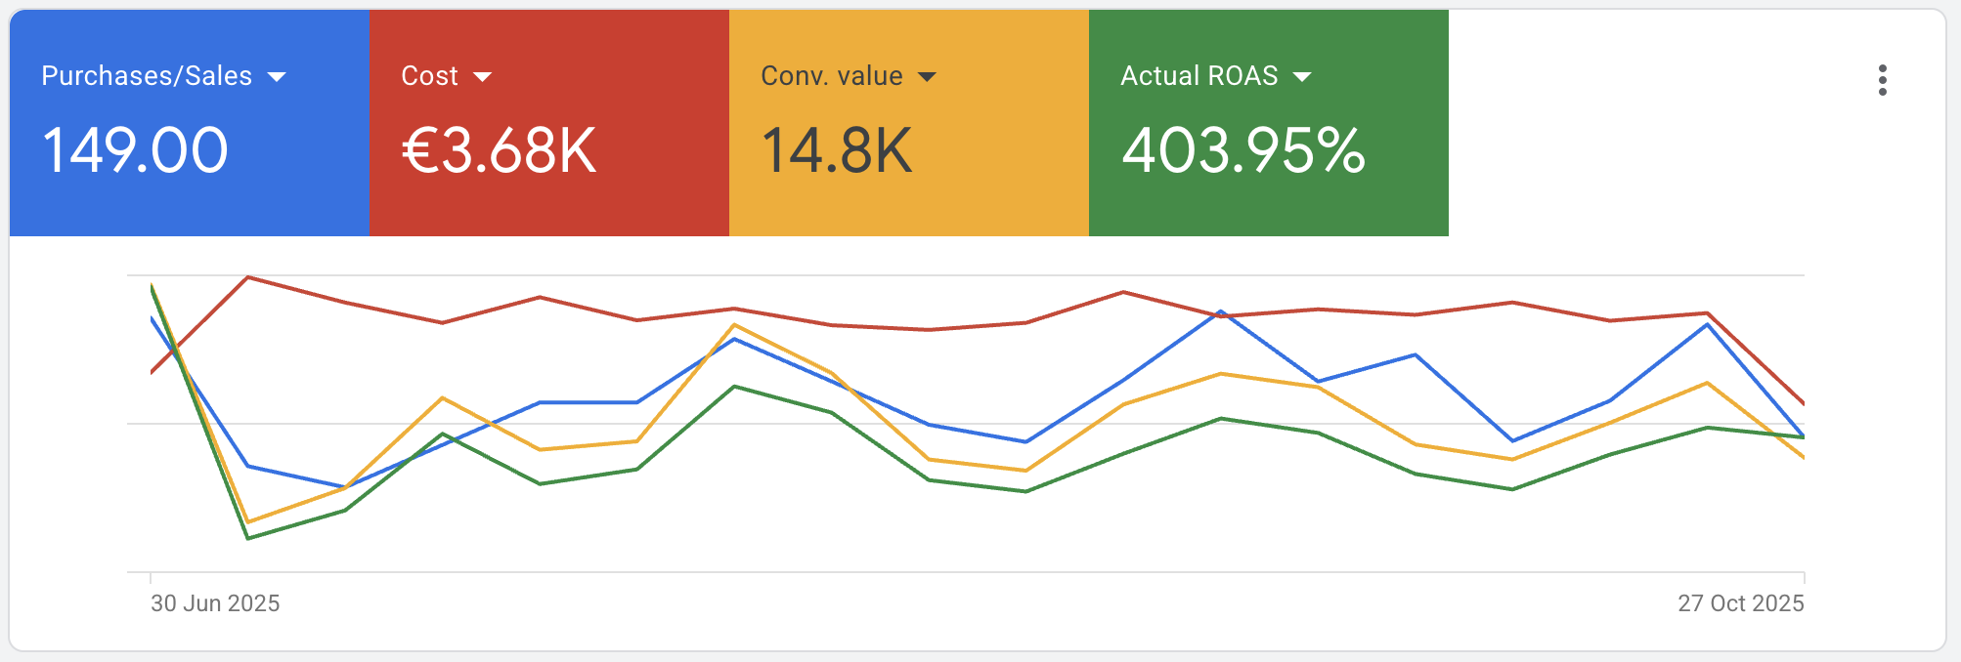
Task: Select the Conv. value label text
Action: (x=831, y=76)
